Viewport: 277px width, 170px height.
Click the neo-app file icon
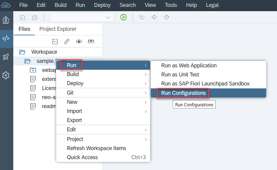click(x=33, y=97)
